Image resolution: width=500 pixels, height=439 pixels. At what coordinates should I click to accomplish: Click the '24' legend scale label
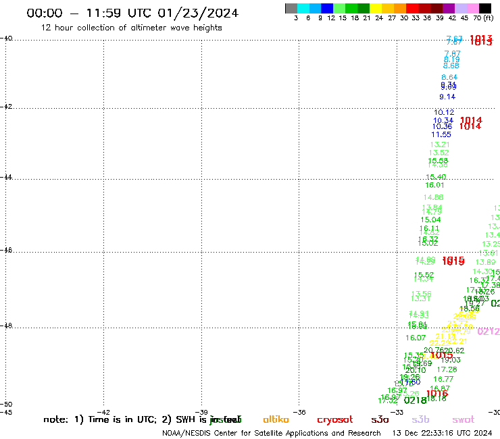379,18
